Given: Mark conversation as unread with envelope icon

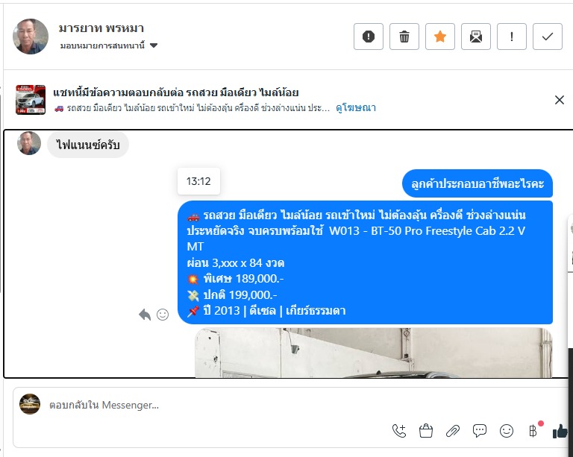Looking at the screenshot, I should (476, 37).
